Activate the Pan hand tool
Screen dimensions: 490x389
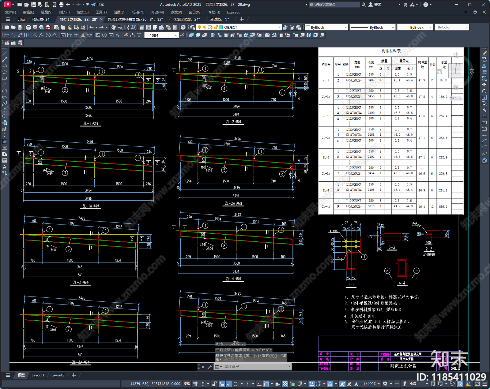[114, 27]
